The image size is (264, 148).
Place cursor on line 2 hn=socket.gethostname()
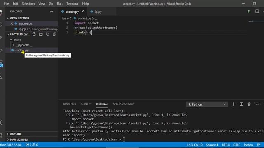point(96,28)
